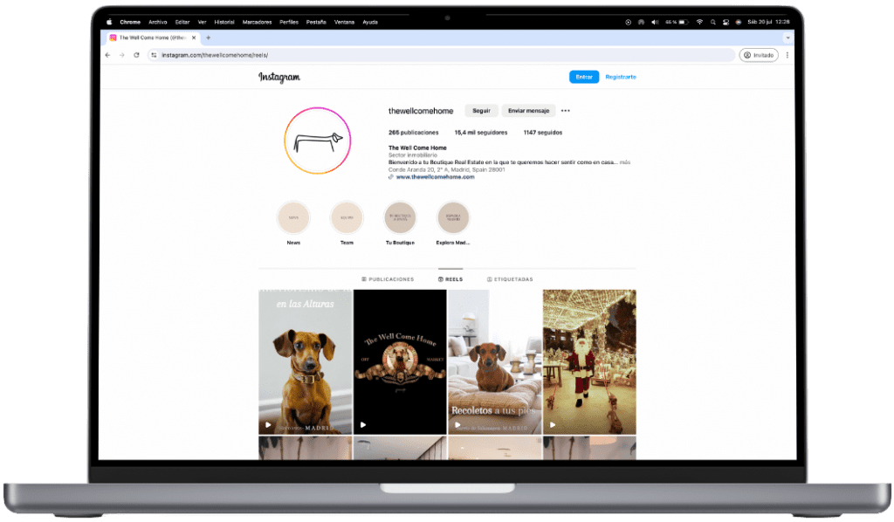The width and height of the screenshot is (894, 522).
Task: Open the Wi-Fi menu
Action: (699, 22)
